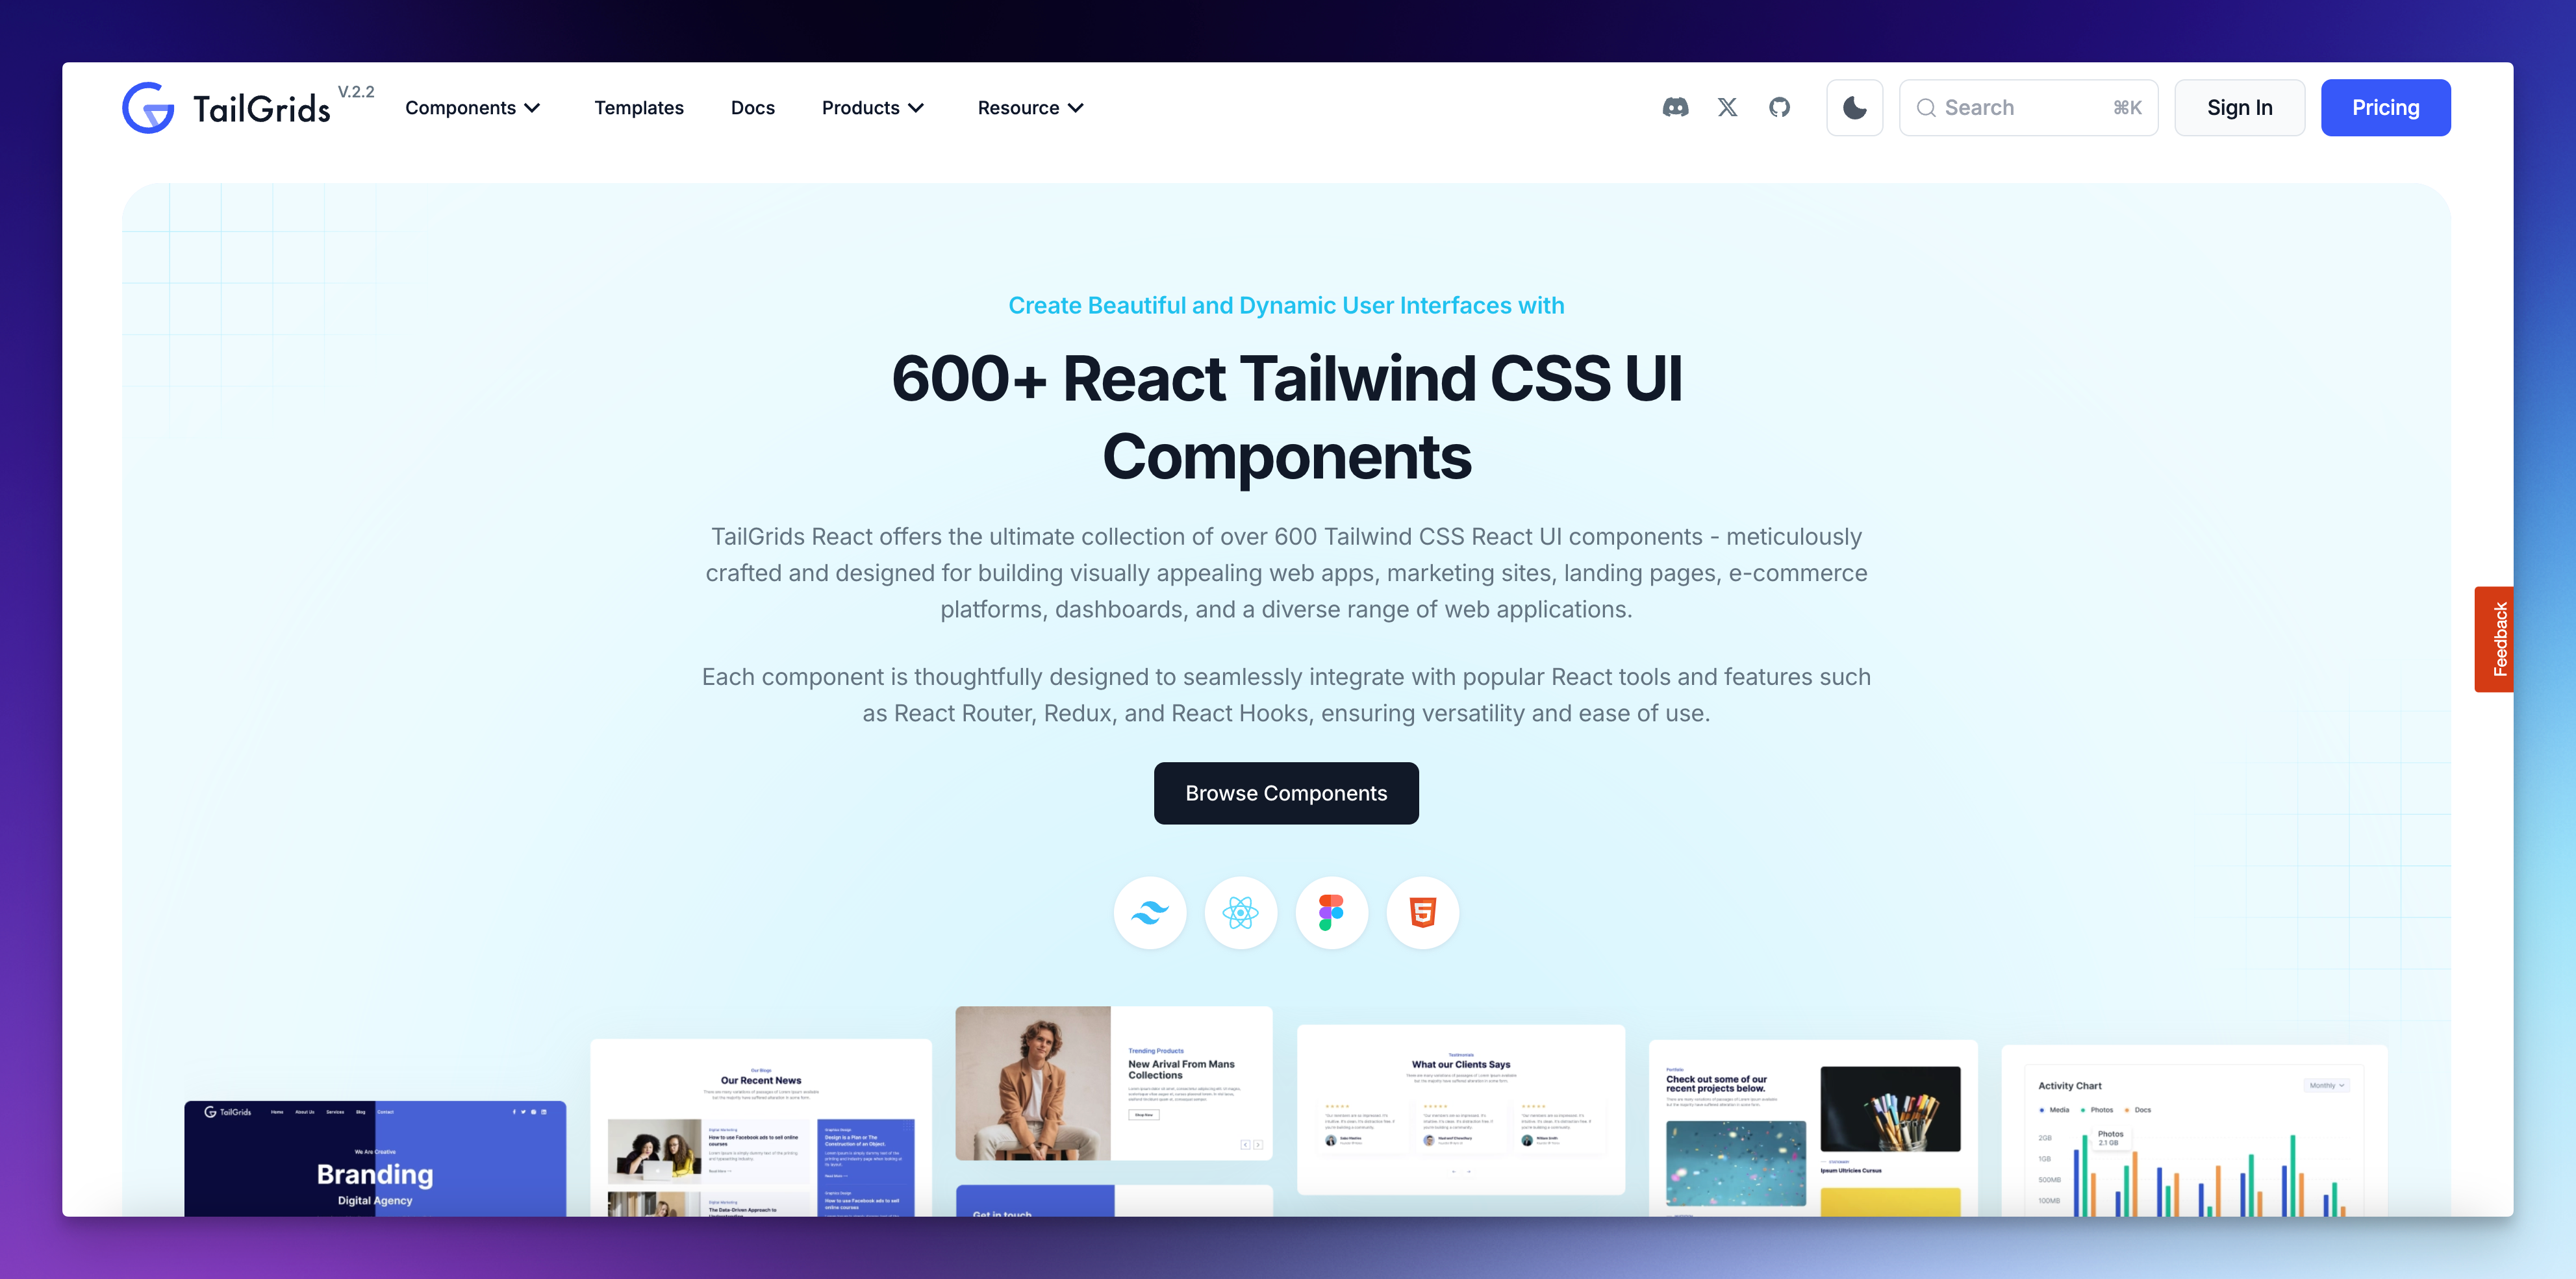Click the TailGrids logo
This screenshot has height=1279, width=2576.
[230, 106]
